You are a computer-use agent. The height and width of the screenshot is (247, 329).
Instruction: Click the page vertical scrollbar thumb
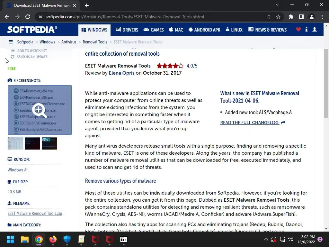326,83
